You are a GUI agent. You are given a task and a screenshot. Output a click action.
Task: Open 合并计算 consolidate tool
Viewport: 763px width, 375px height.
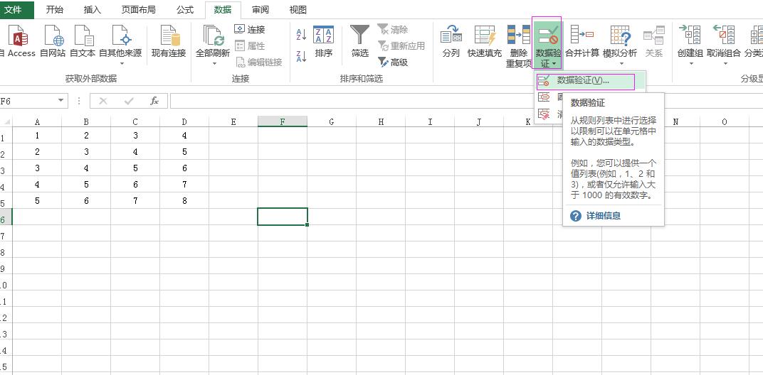pyautogui.click(x=582, y=41)
